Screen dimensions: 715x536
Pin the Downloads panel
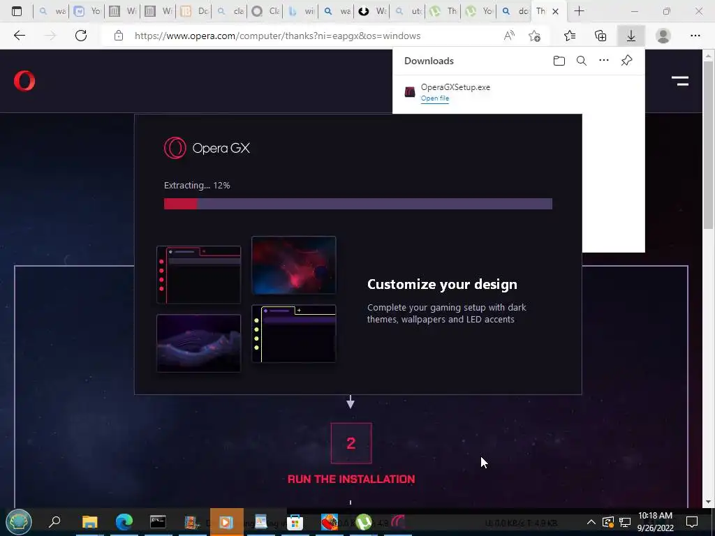tap(626, 61)
